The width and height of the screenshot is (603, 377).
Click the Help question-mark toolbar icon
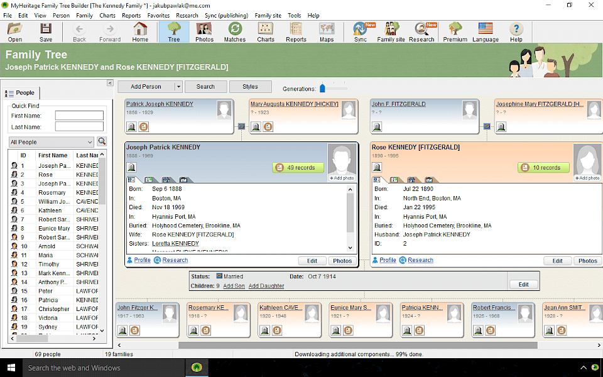(516, 32)
